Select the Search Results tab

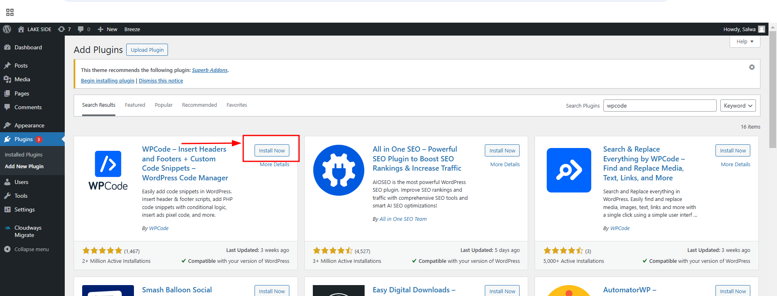click(99, 105)
